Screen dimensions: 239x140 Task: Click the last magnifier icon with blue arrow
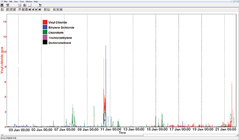(x=61, y=10)
